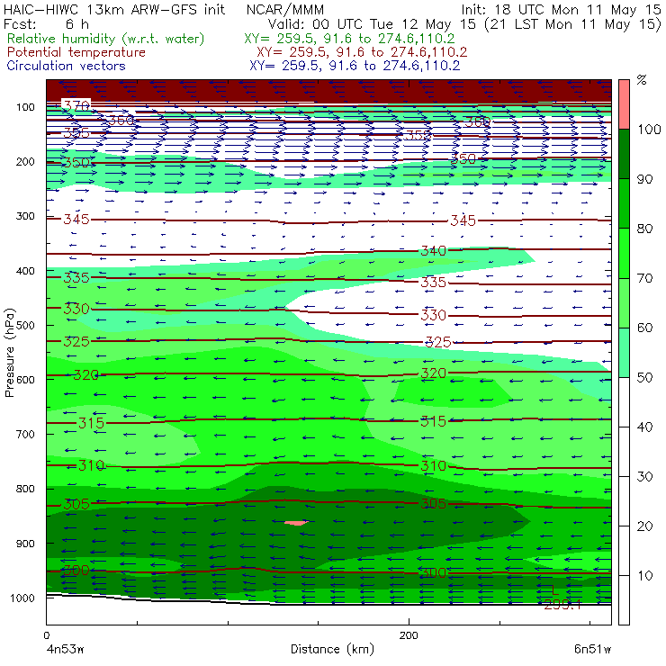This screenshot has width=666, height=666.
Task: Click the '50' colorbar scale label
Action: tap(644, 378)
